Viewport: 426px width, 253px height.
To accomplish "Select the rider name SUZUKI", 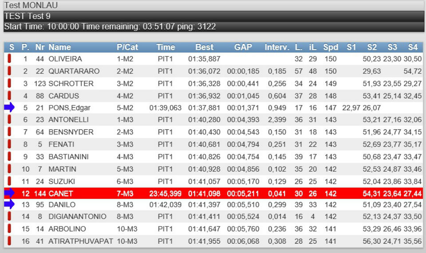I will click(62, 181).
